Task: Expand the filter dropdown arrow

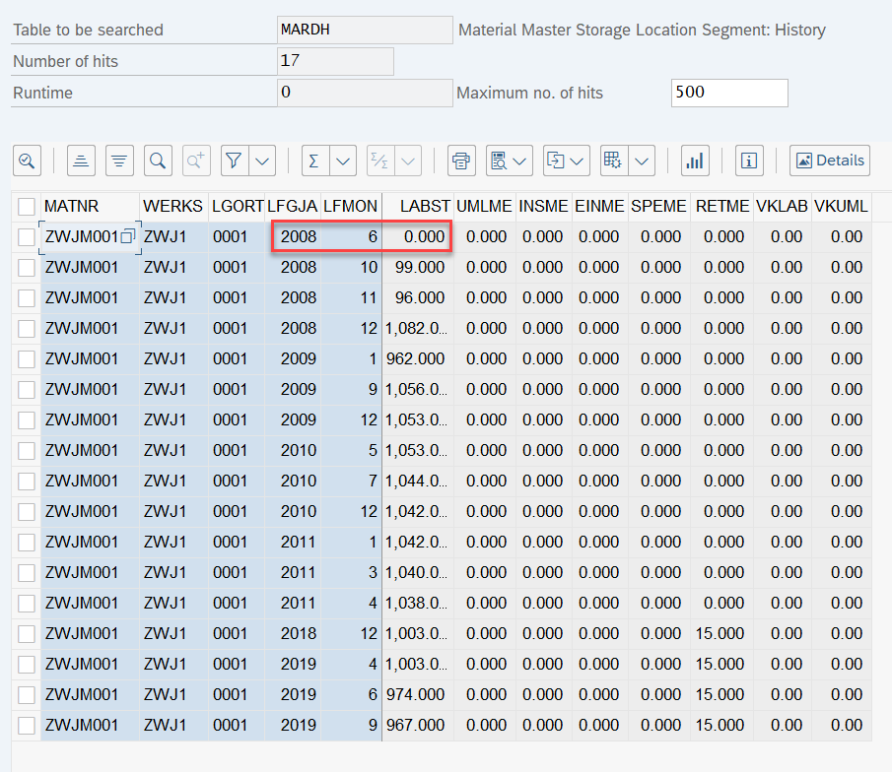Action: tap(262, 161)
